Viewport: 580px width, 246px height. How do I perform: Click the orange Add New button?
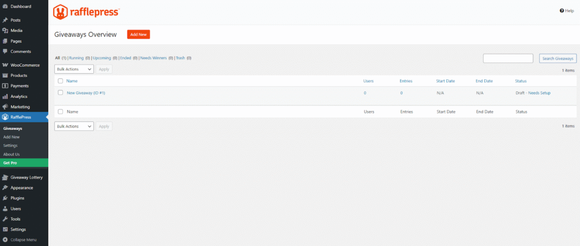pyautogui.click(x=138, y=35)
